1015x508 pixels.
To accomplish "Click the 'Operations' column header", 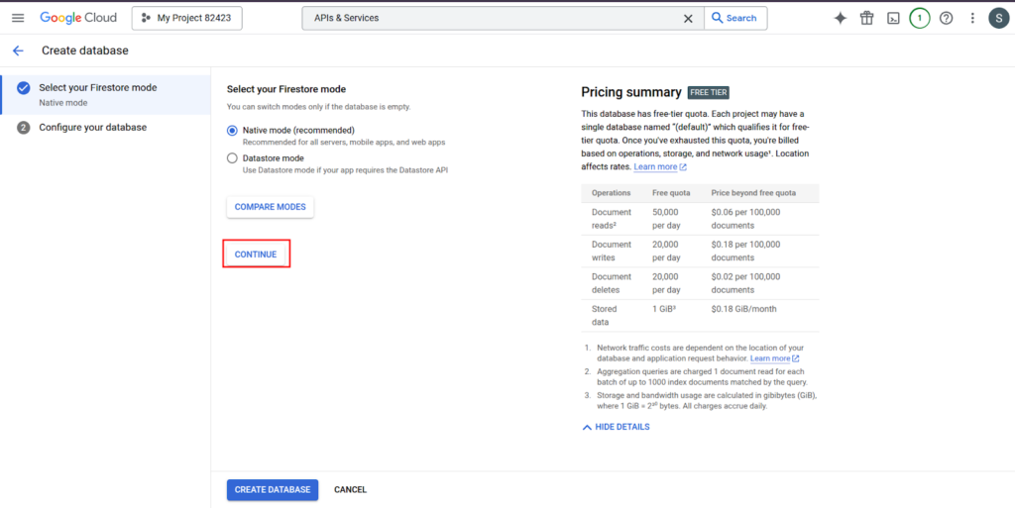I will click(x=611, y=192).
